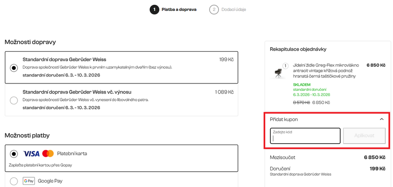Select Google Pay payment radio button
The height and width of the screenshot is (187, 393).
[14, 181]
